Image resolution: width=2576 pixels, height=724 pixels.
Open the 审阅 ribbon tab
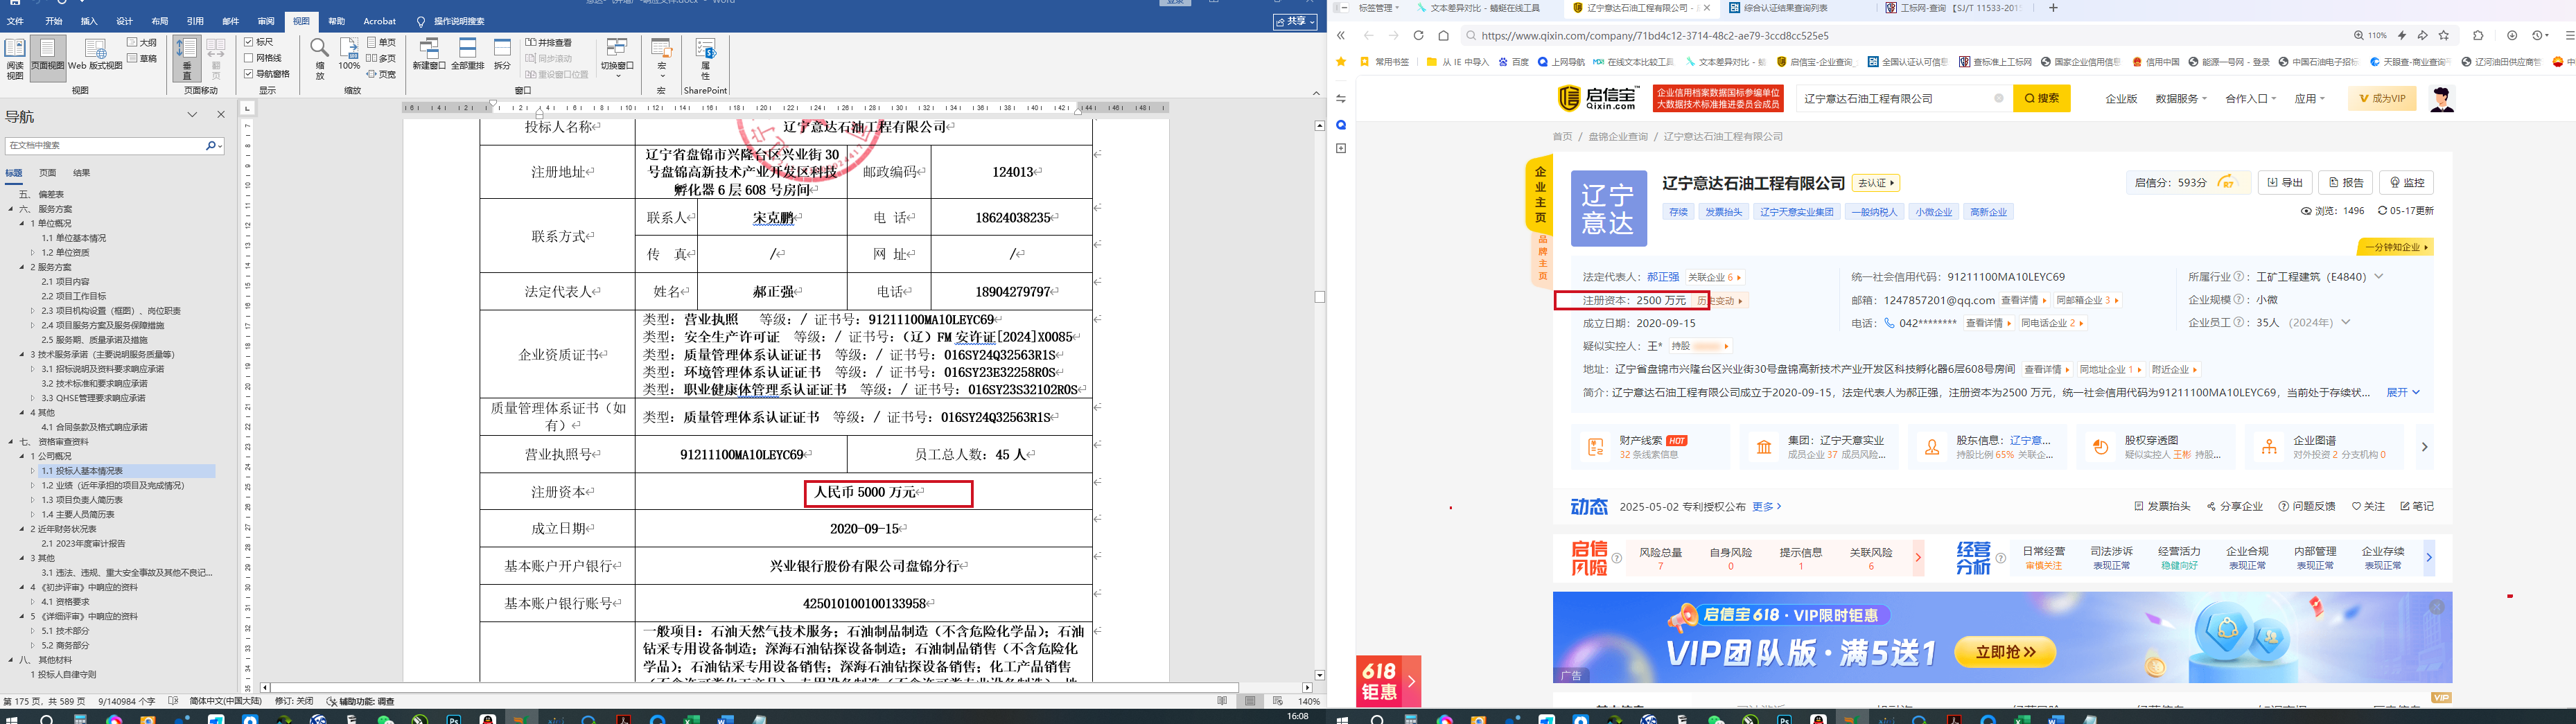pyautogui.click(x=266, y=21)
